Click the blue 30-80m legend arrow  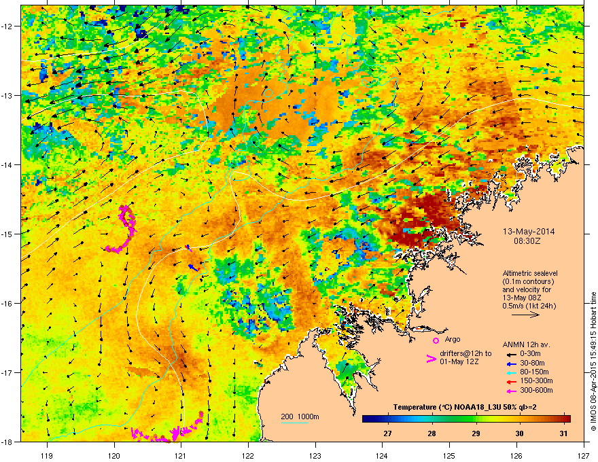[x=510, y=363]
